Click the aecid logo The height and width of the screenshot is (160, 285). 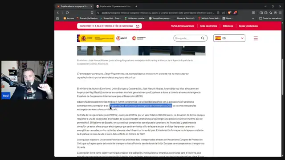pyautogui.click(x=122, y=38)
